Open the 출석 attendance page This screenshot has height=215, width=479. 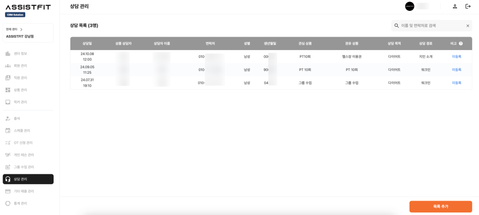17,118
